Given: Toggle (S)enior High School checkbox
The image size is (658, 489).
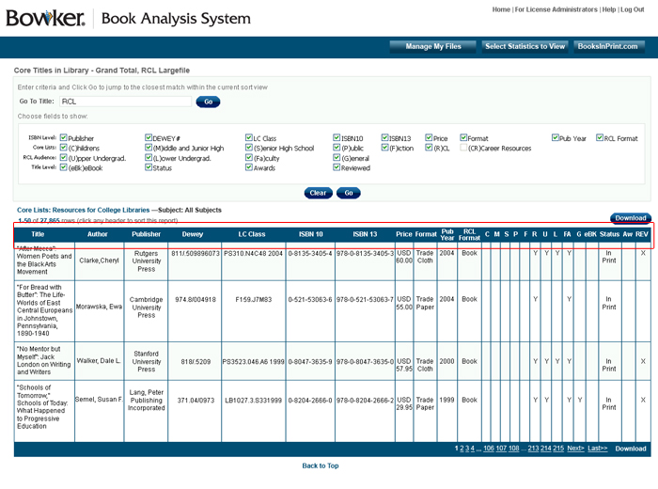Looking at the screenshot, I should (x=249, y=148).
